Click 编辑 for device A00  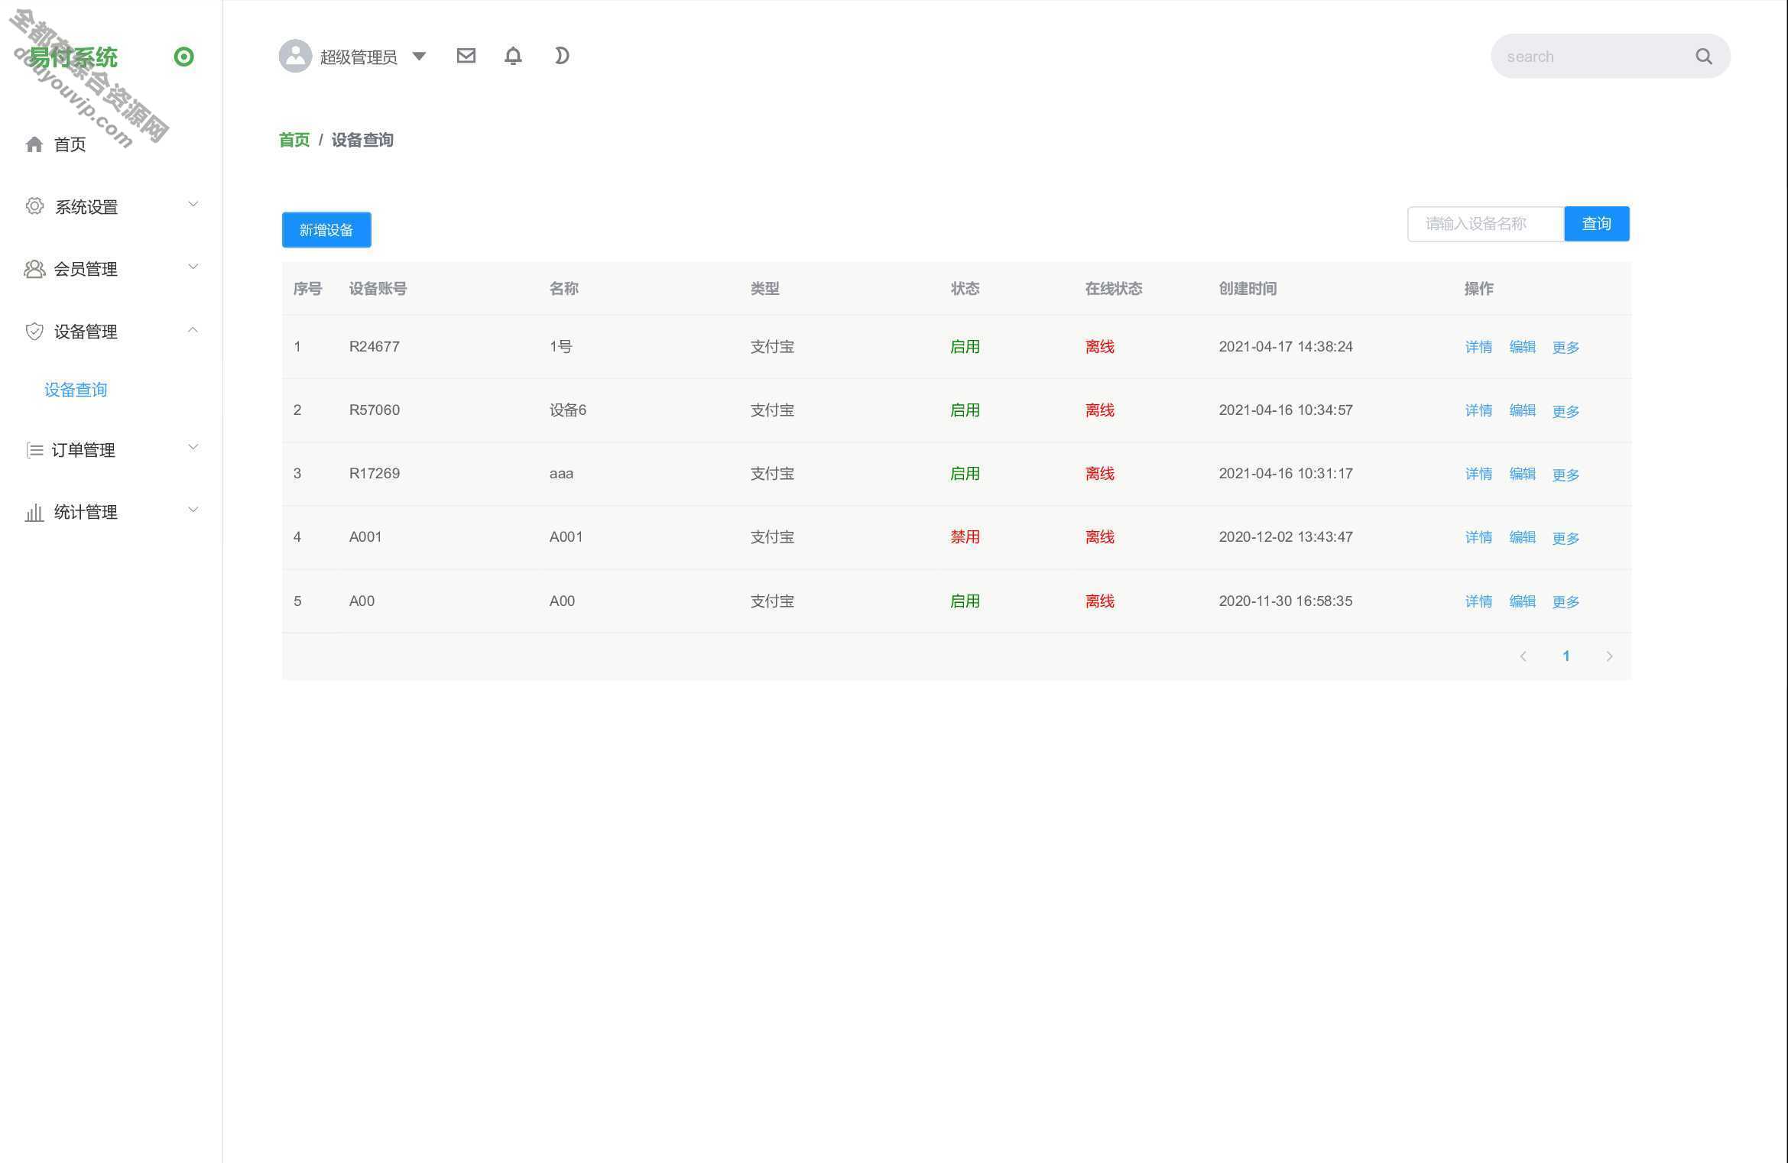(x=1522, y=601)
